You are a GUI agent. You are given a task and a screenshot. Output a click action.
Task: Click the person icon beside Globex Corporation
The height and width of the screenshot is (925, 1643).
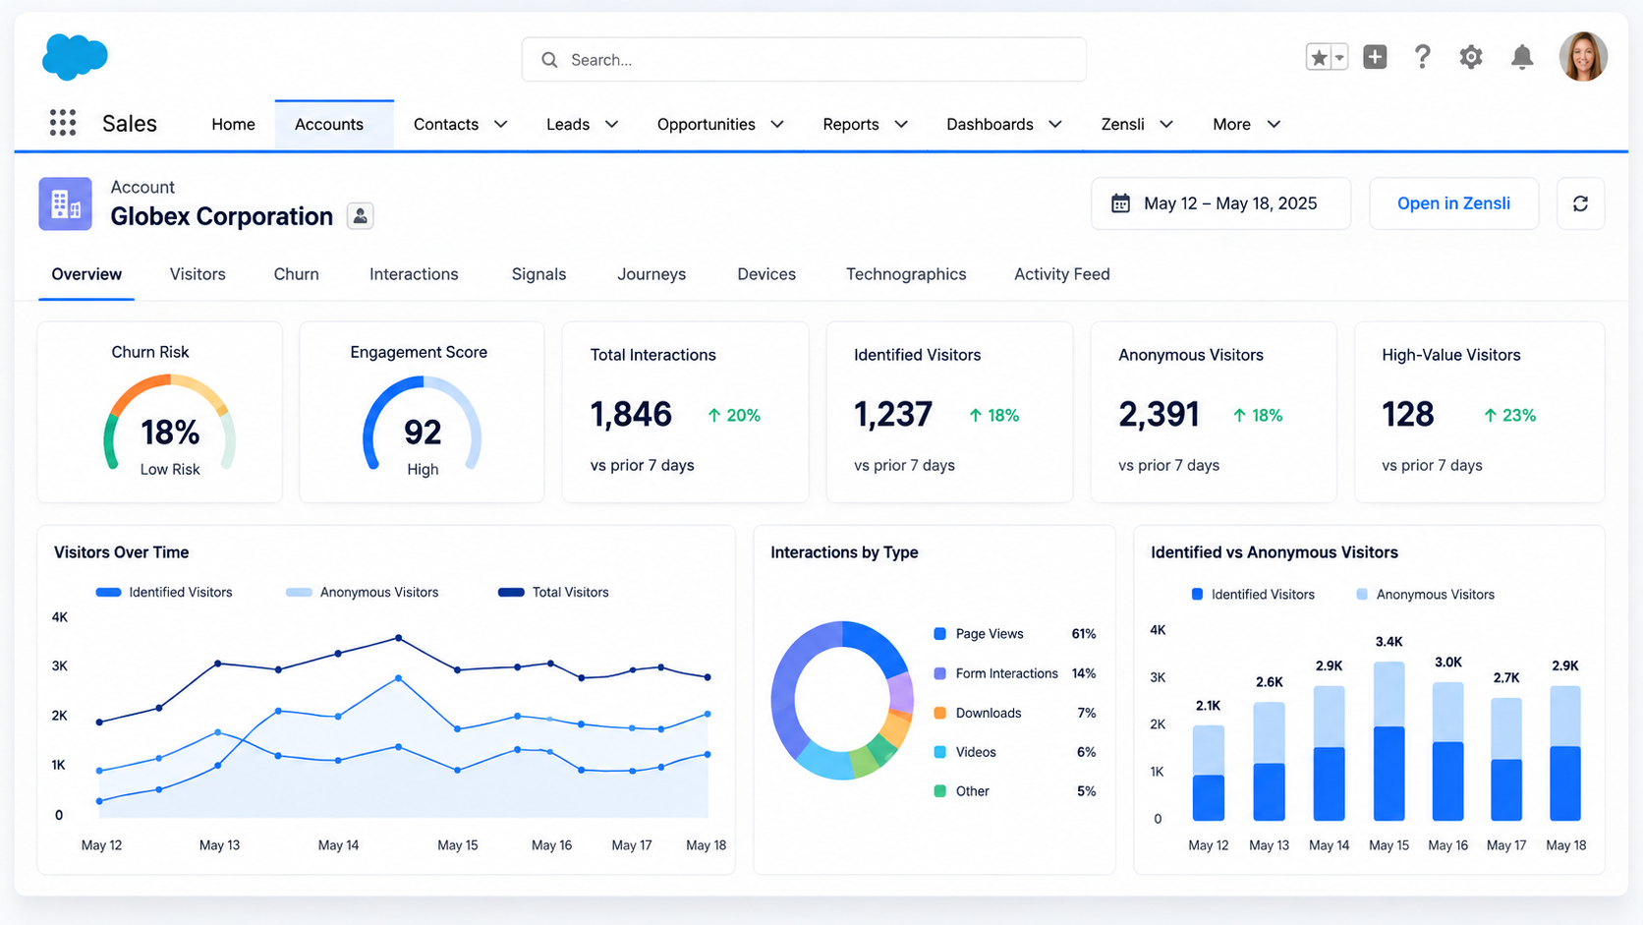coord(361,216)
